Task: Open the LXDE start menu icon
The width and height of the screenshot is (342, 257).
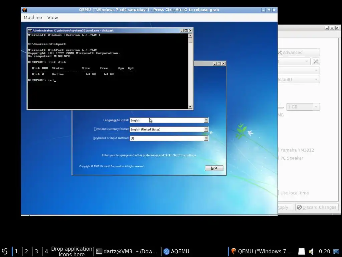Action: coord(5,251)
